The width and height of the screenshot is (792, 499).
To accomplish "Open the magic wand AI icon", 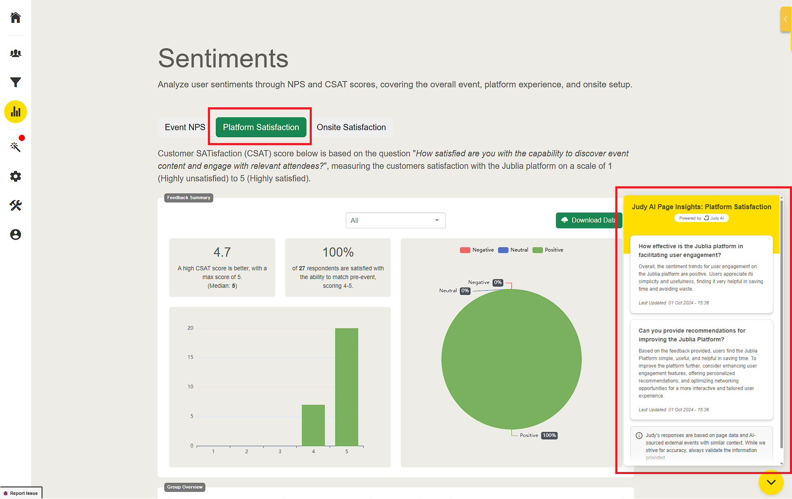I will (15, 146).
